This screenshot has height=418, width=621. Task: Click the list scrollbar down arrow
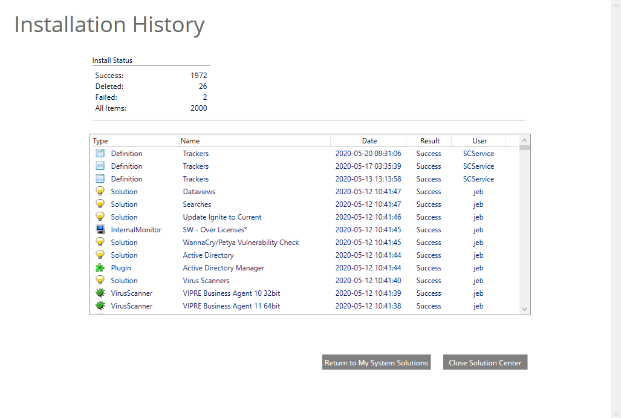click(524, 309)
